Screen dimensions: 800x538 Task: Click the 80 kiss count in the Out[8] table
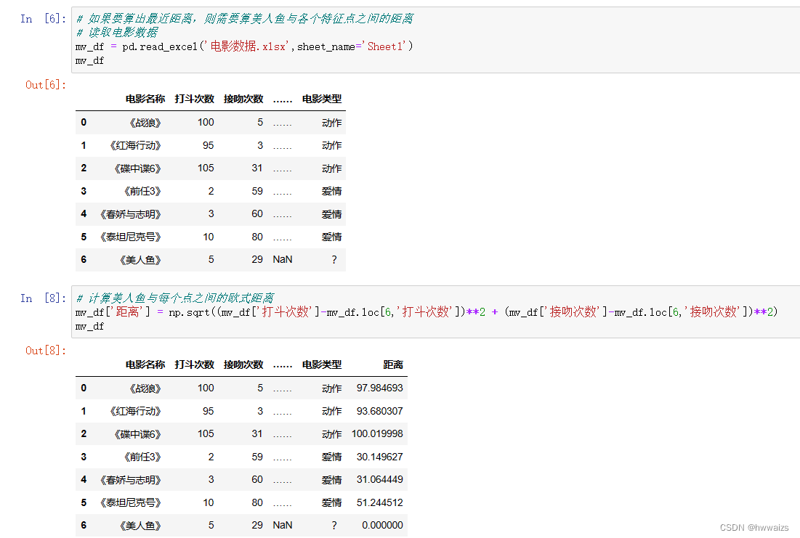(257, 503)
